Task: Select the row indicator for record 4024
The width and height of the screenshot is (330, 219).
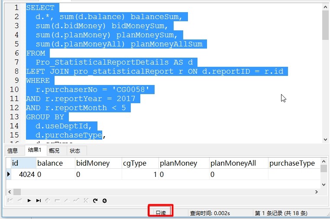Action: pyautogui.click(x=8, y=174)
